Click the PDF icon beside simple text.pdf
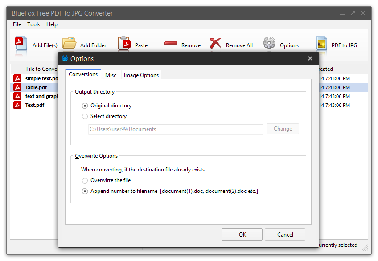This screenshot has width=378, height=261. (17, 78)
